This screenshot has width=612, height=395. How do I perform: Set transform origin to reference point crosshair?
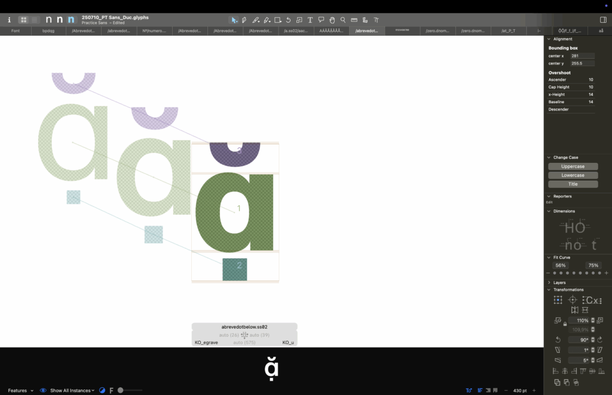point(573,300)
